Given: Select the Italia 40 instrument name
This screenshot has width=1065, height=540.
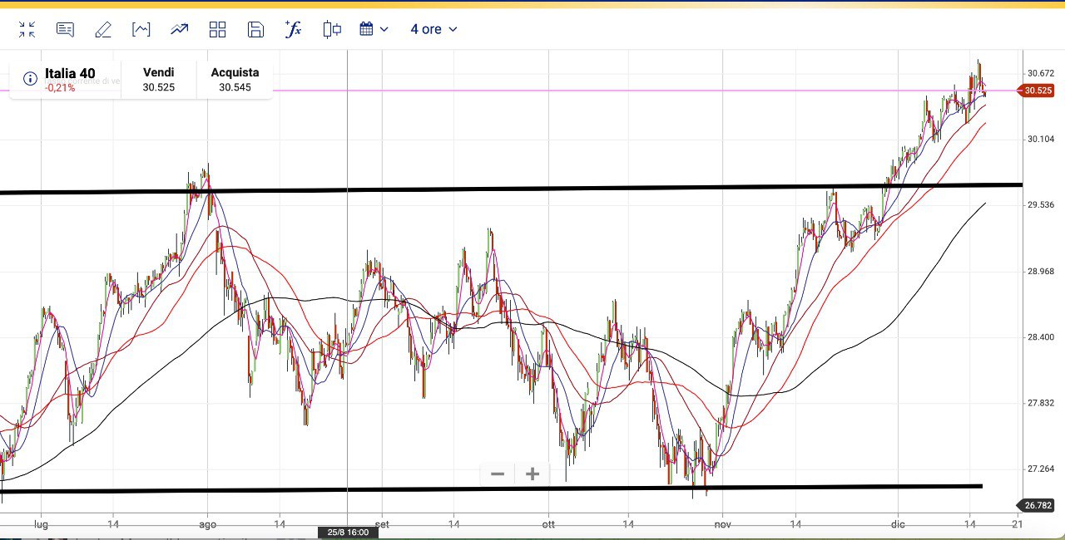Looking at the screenshot, I should pyautogui.click(x=70, y=73).
